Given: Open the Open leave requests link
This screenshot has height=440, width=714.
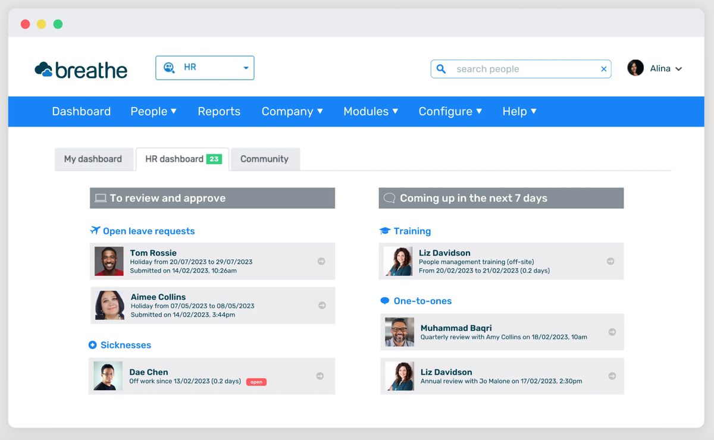Looking at the screenshot, I should coord(149,231).
